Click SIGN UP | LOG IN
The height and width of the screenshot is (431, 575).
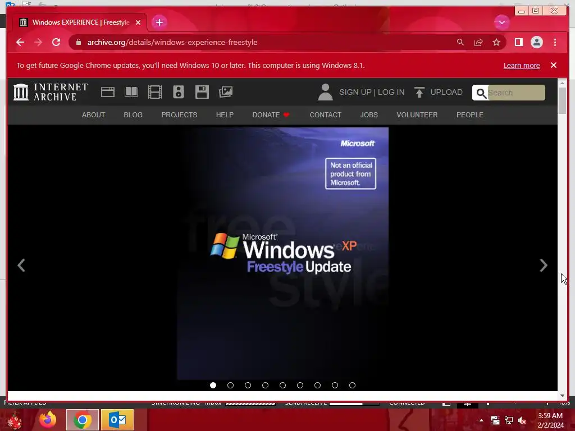coord(372,92)
